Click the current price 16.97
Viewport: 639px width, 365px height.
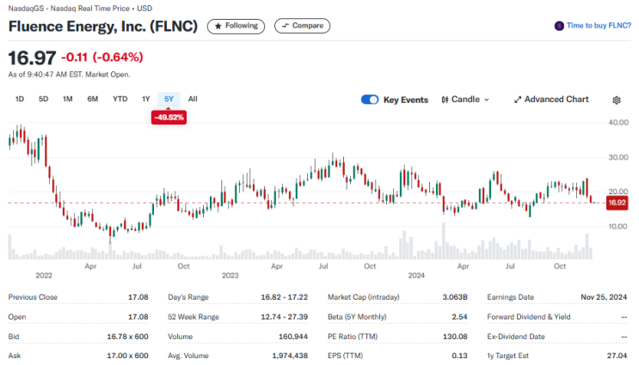32,58
